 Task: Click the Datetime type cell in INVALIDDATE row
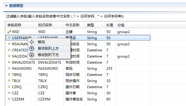[95, 62]
